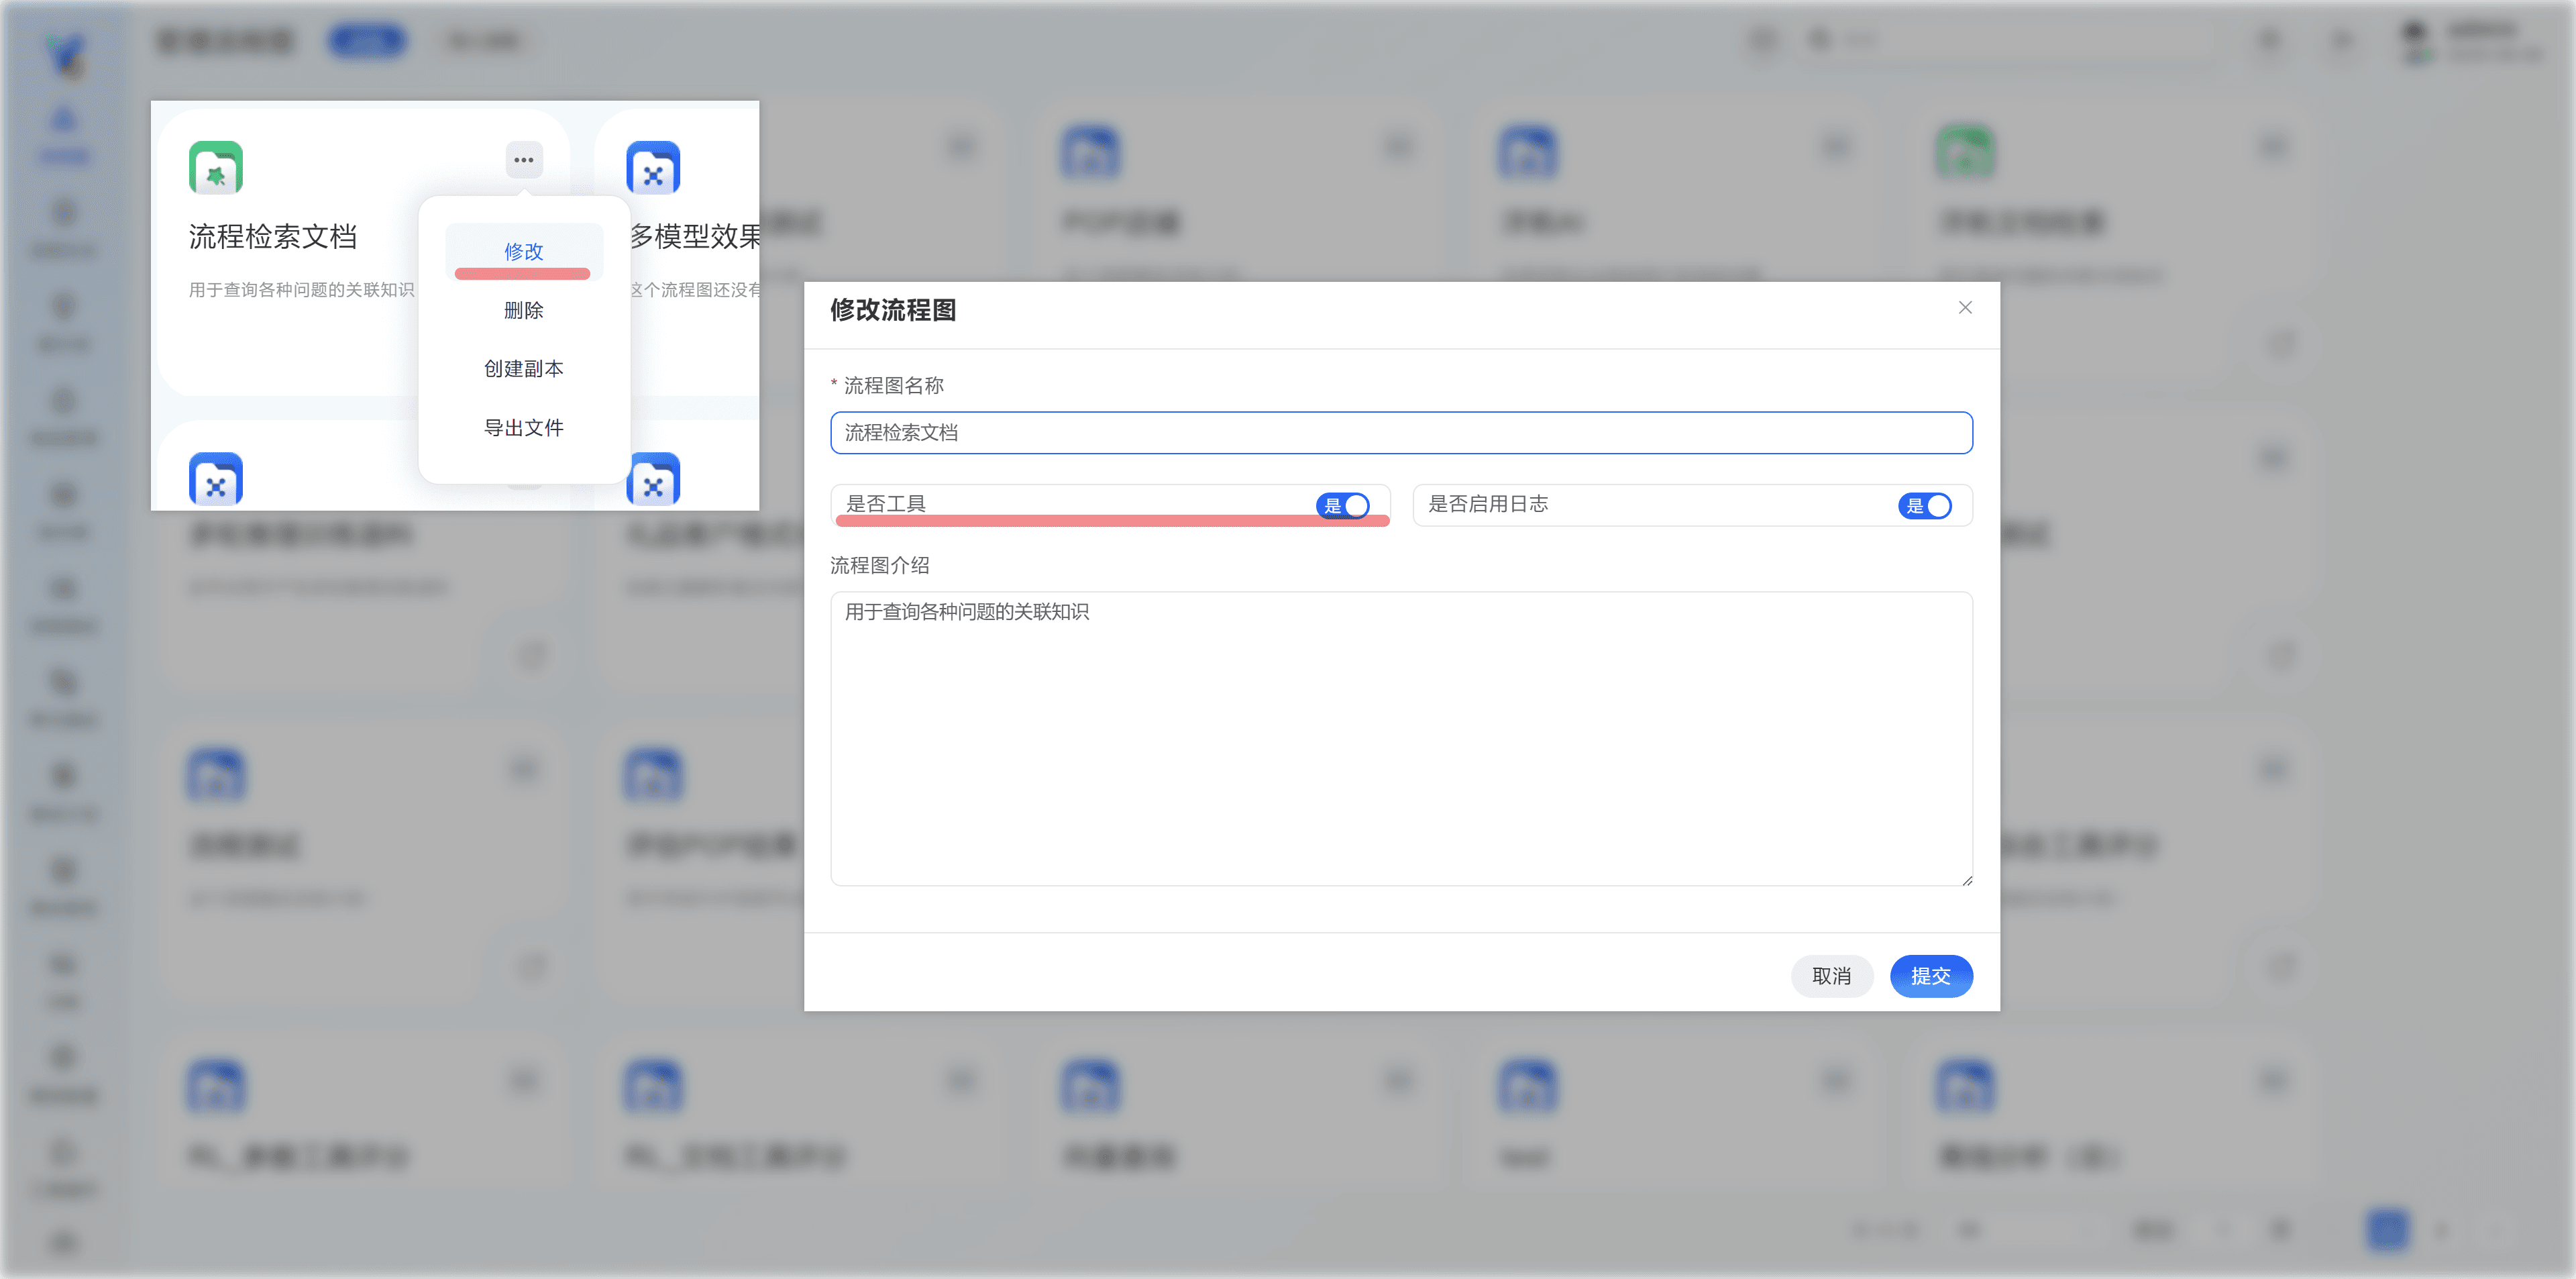Select 修改 in the context menu
2576x1279 pixels.
click(x=524, y=251)
